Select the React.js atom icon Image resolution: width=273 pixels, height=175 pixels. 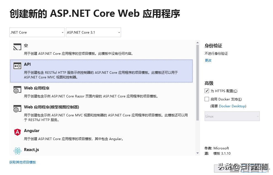(17, 151)
